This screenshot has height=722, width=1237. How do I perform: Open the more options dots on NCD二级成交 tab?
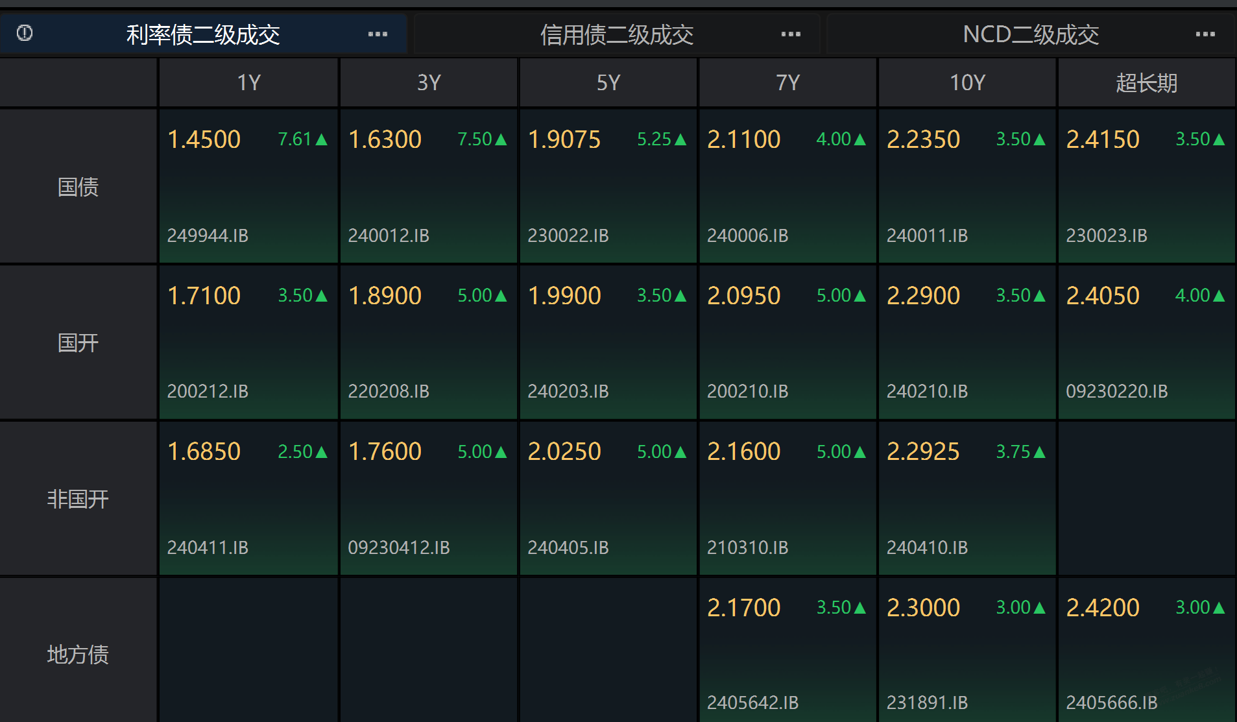click(1205, 34)
